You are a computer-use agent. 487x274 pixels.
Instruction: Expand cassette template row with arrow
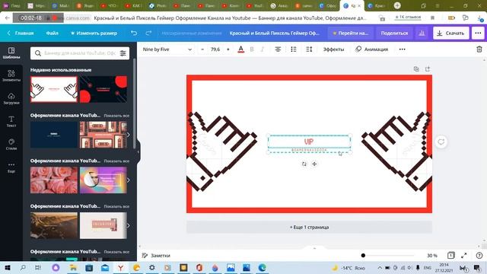pyautogui.click(x=128, y=135)
